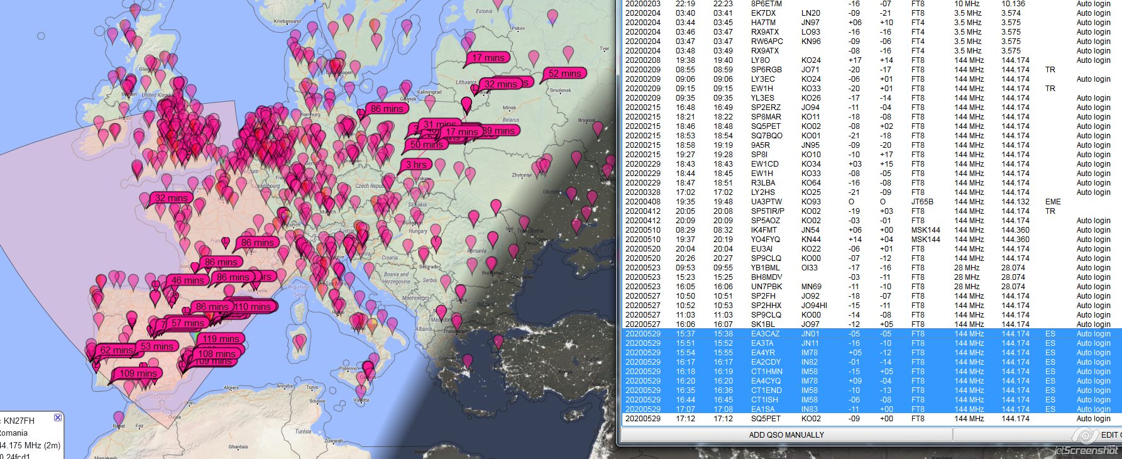Select the "3 hrs" marker label
This screenshot has width=1122, height=459.
pos(416,165)
